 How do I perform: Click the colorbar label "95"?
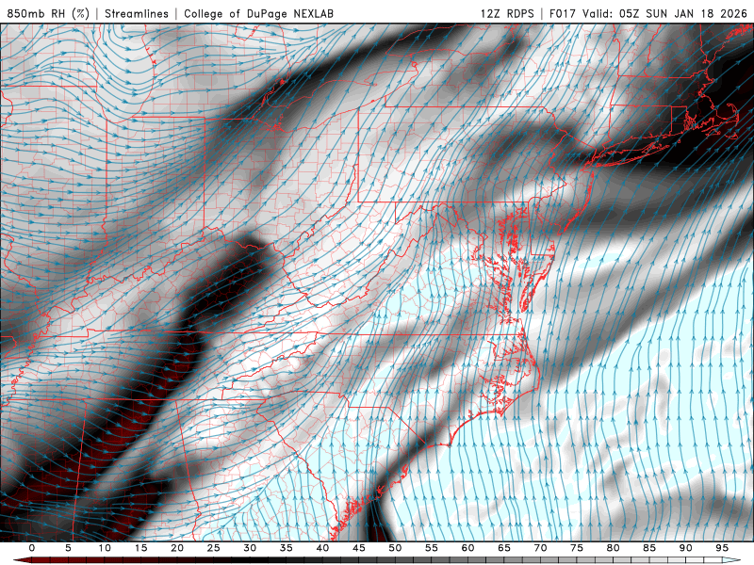pos(722,548)
